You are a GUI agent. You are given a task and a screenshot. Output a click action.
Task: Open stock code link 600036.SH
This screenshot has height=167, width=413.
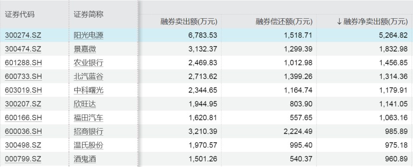coord(23,131)
